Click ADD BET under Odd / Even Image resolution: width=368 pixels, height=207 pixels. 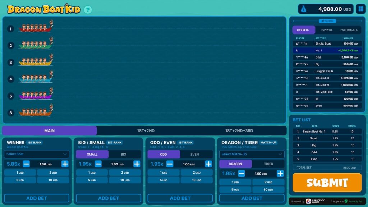click(180, 198)
